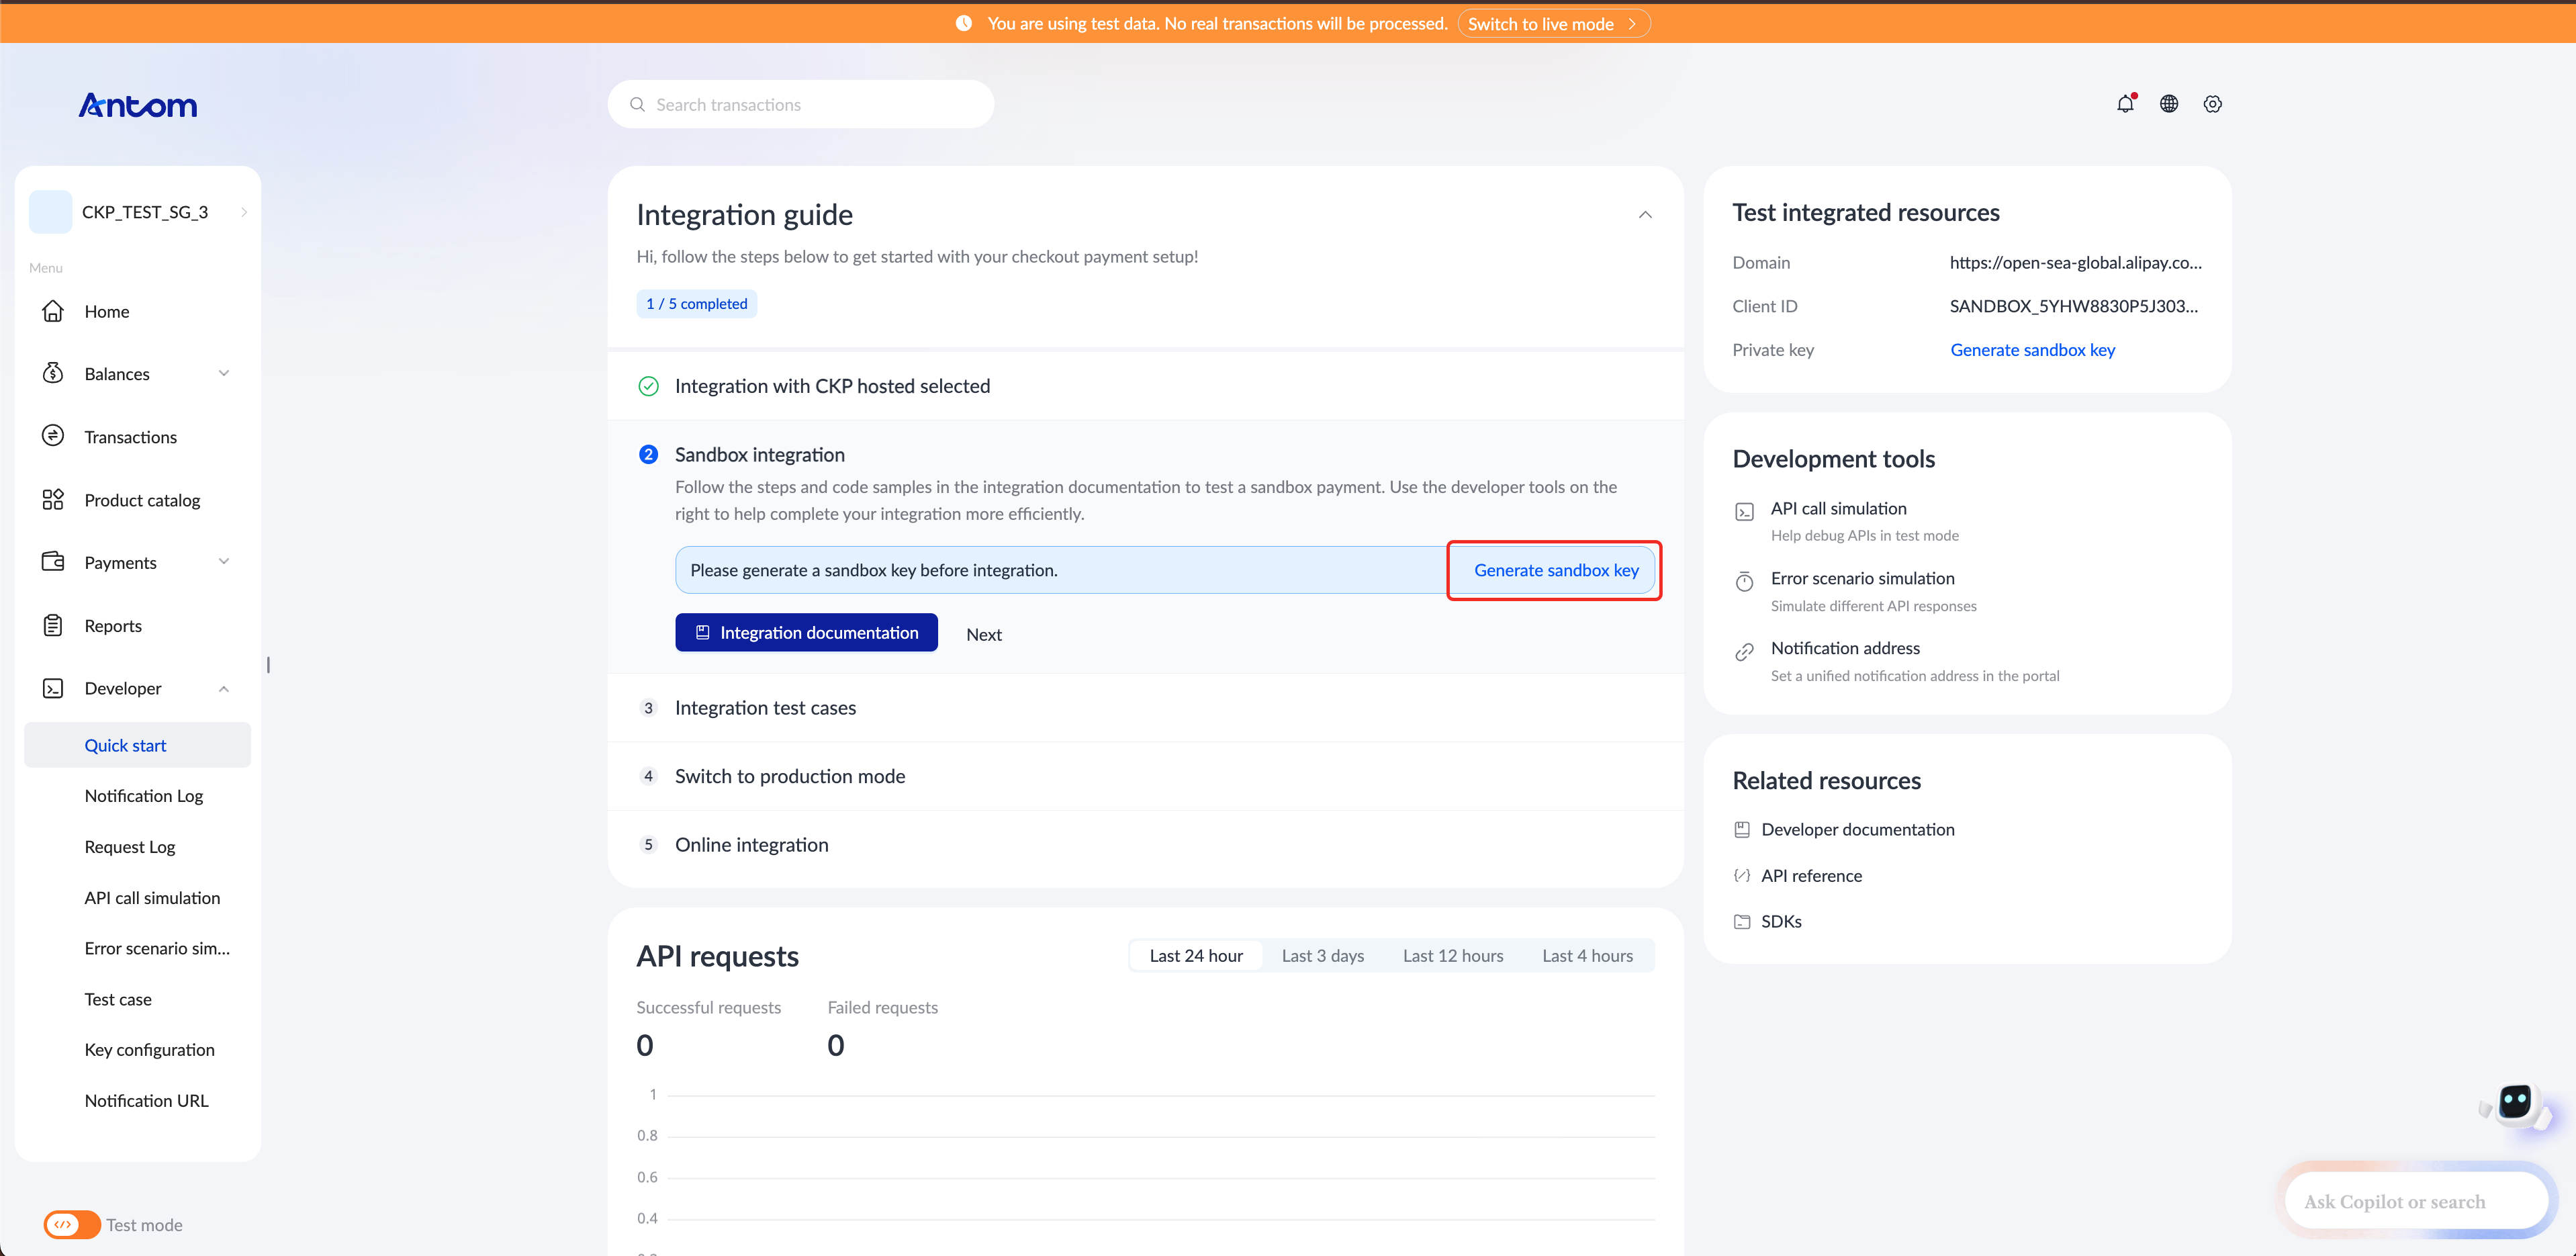2576x1256 pixels.
Task: Collapse the Developer submenu chevron
Action: [x=223, y=688]
